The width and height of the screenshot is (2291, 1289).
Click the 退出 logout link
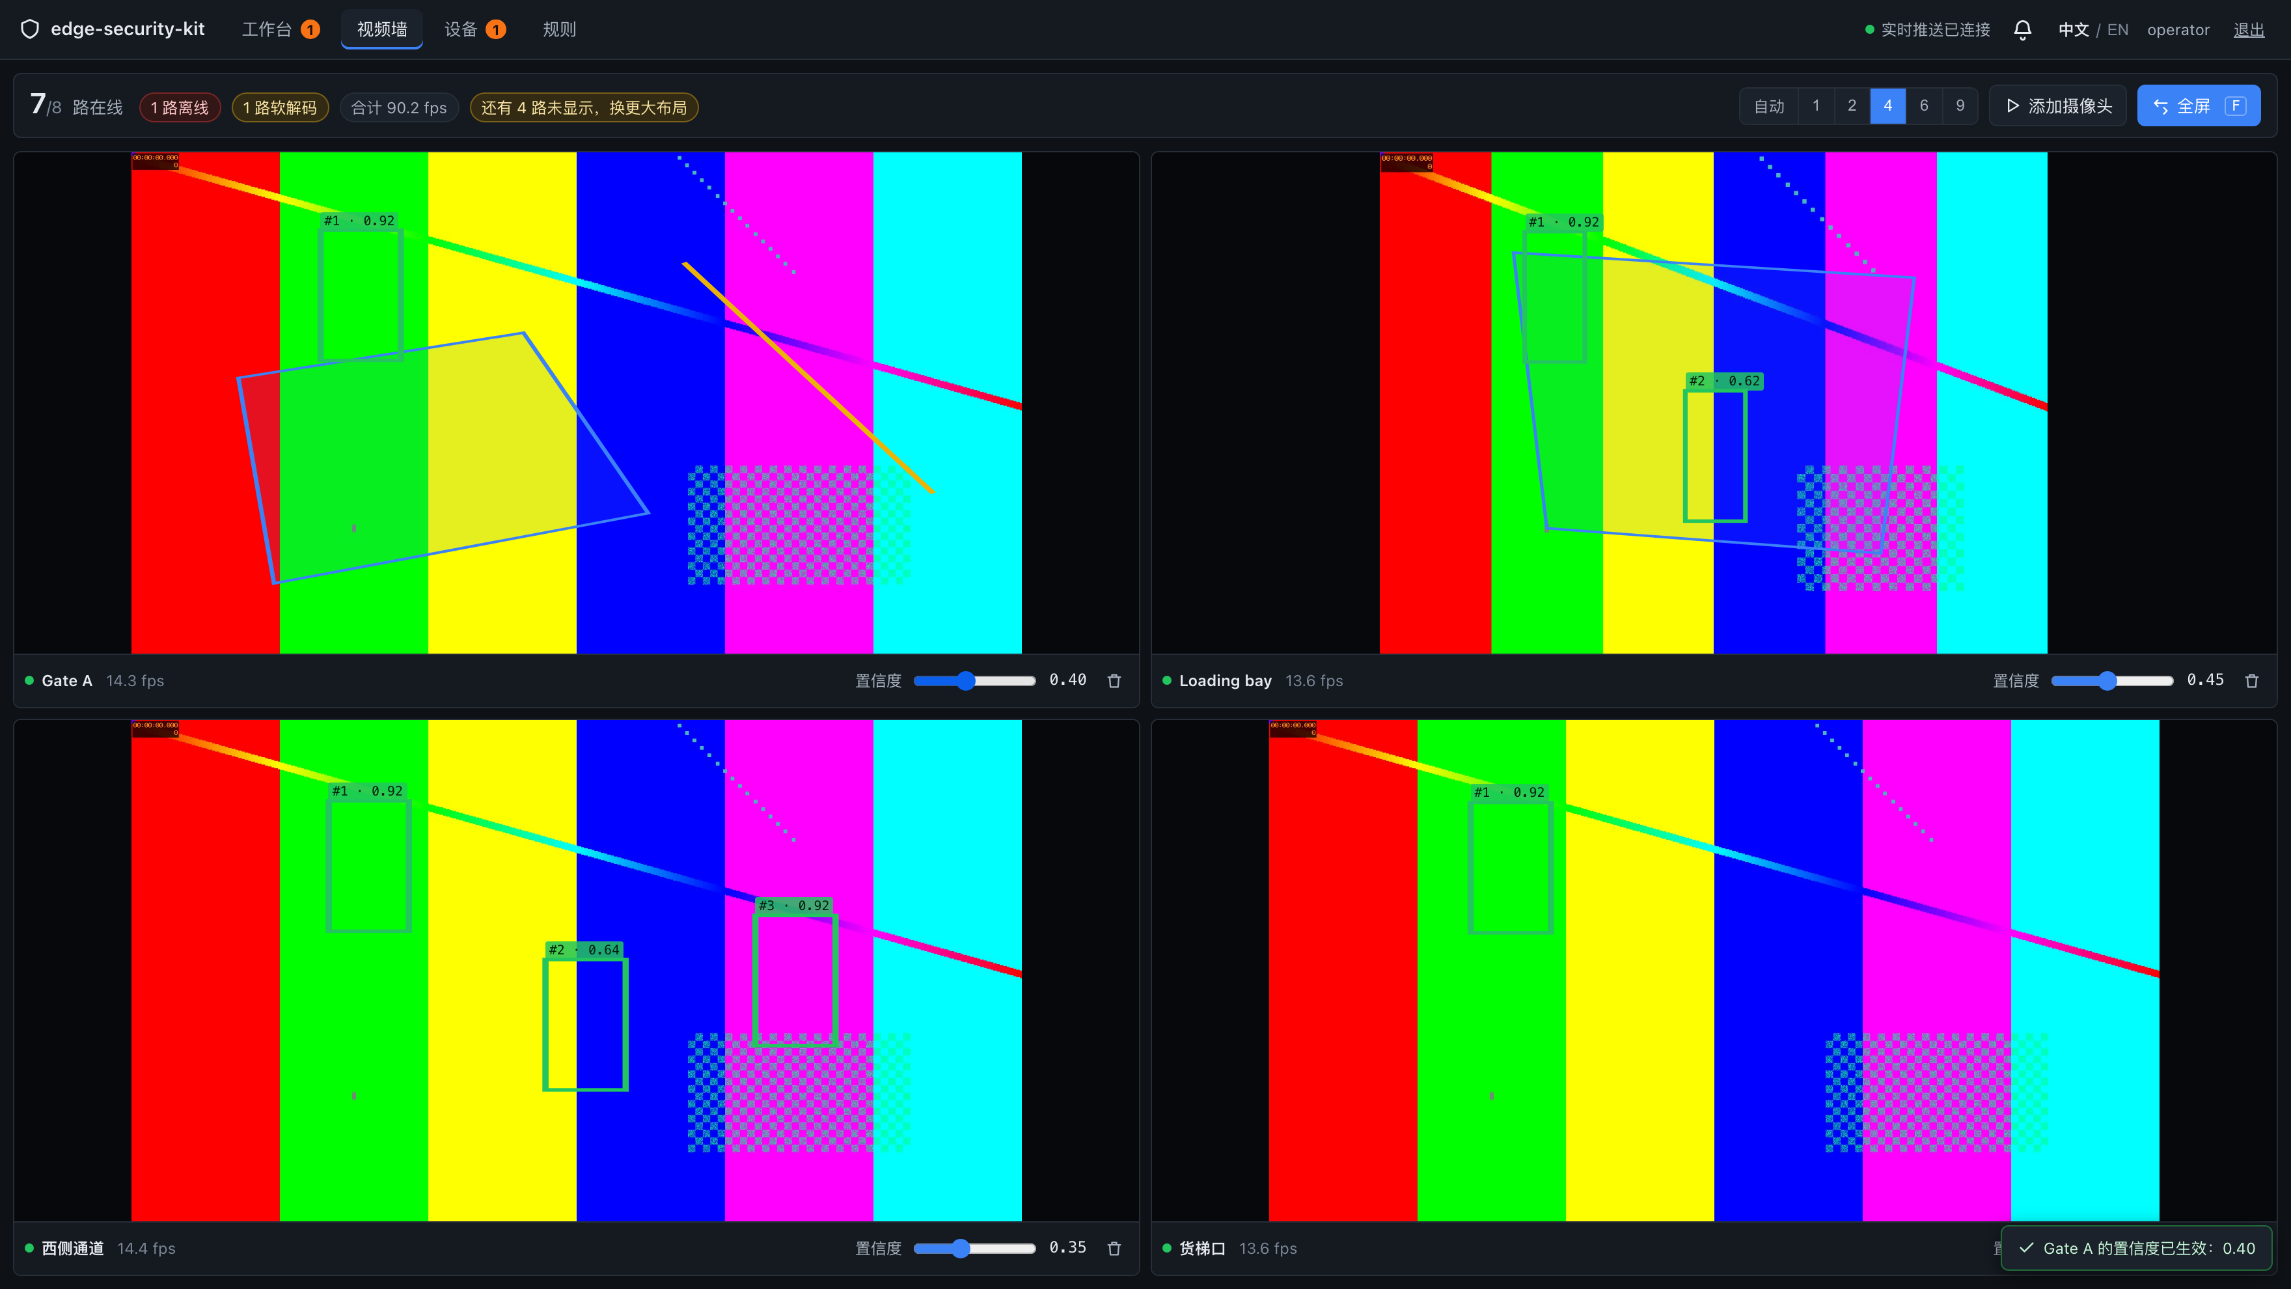[x=2249, y=29]
